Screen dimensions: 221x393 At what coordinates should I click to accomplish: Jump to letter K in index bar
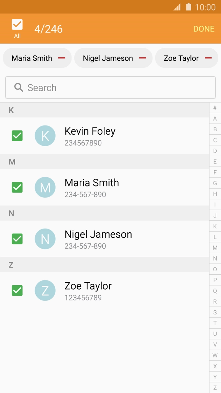(215, 226)
